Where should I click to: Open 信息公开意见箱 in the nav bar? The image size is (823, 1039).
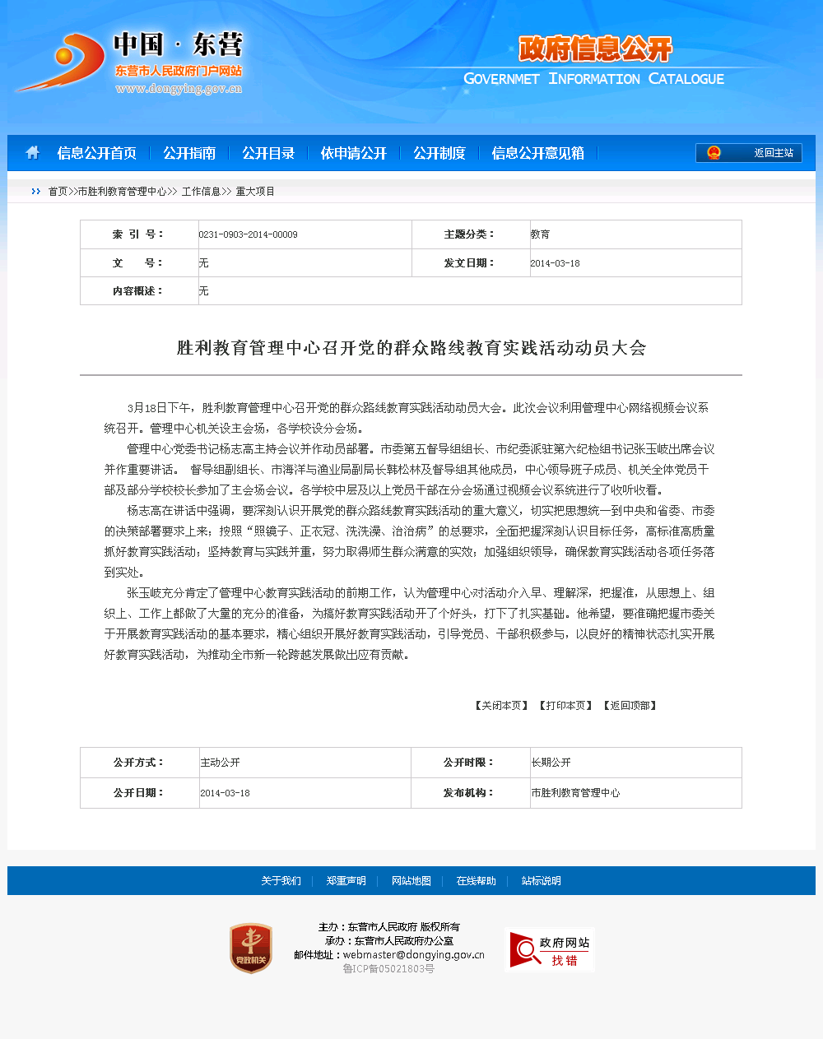coord(538,153)
